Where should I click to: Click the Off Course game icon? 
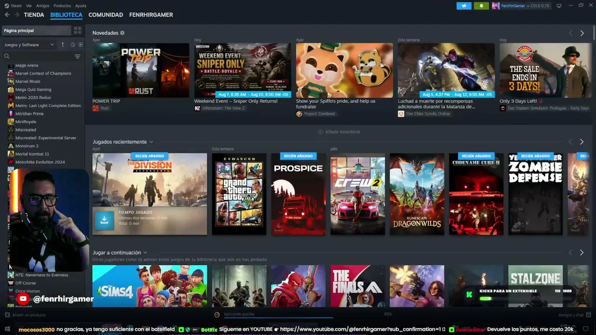[x=11, y=283]
